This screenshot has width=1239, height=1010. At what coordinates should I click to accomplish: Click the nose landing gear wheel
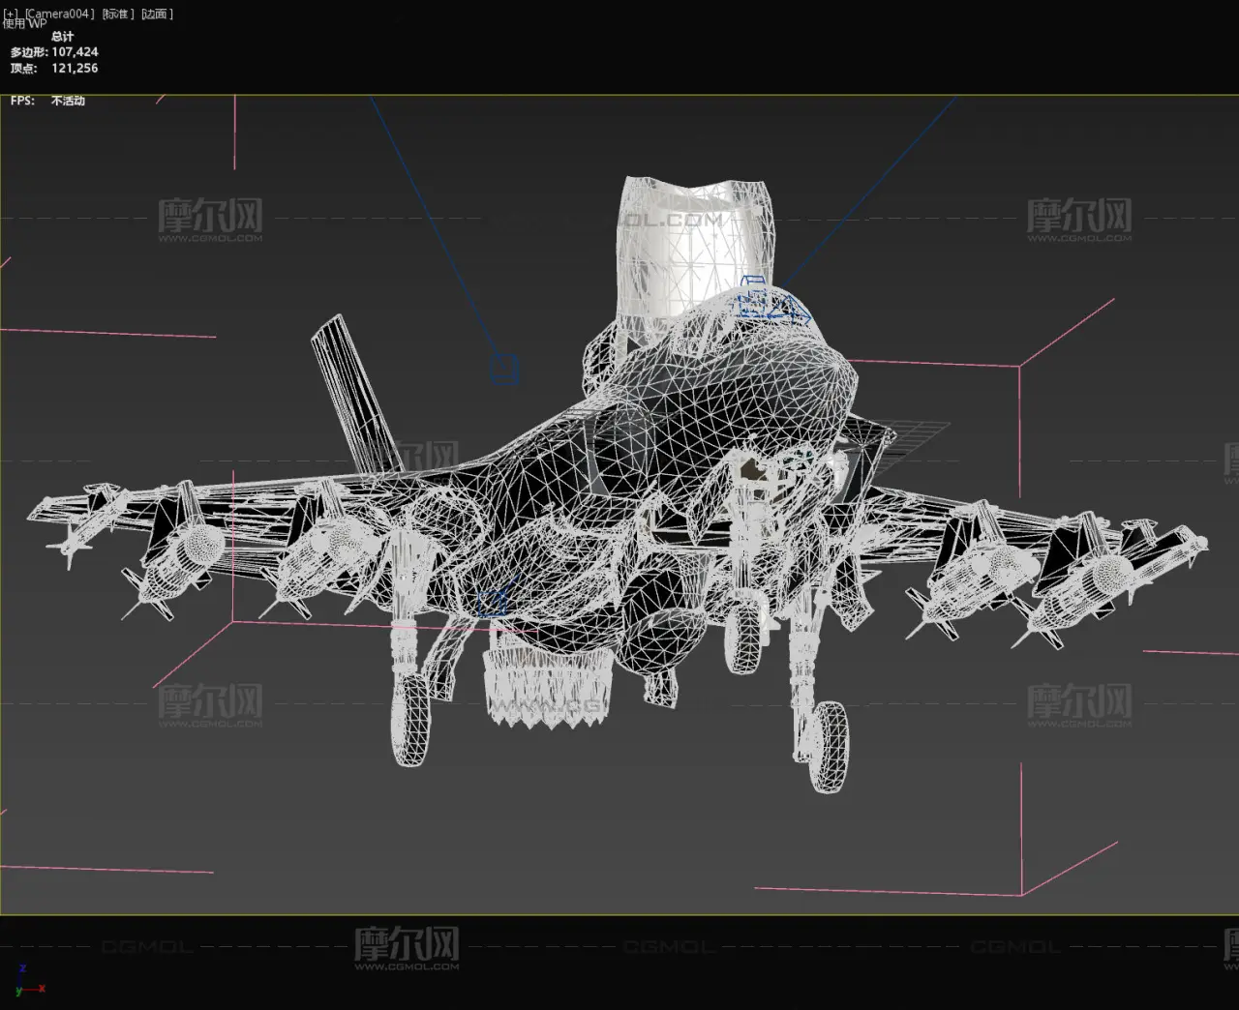click(x=743, y=634)
